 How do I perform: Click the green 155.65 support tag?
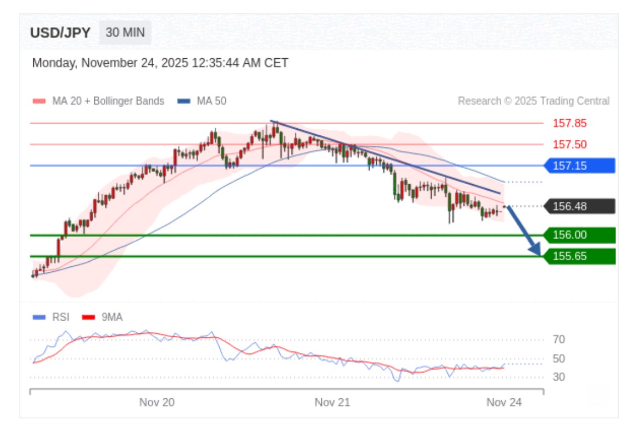(x=579, y=256)
